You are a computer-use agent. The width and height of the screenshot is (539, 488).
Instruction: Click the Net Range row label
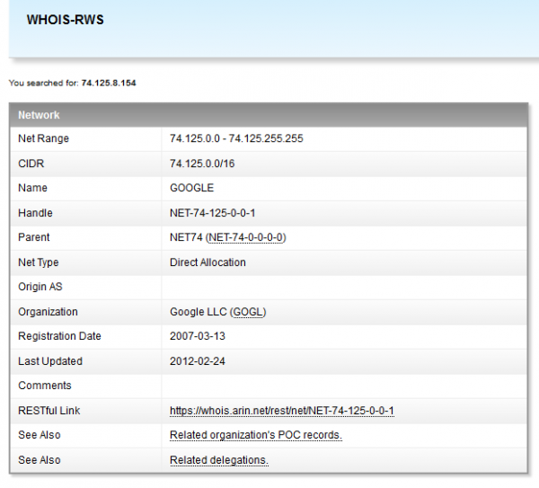tap(43, 139)
